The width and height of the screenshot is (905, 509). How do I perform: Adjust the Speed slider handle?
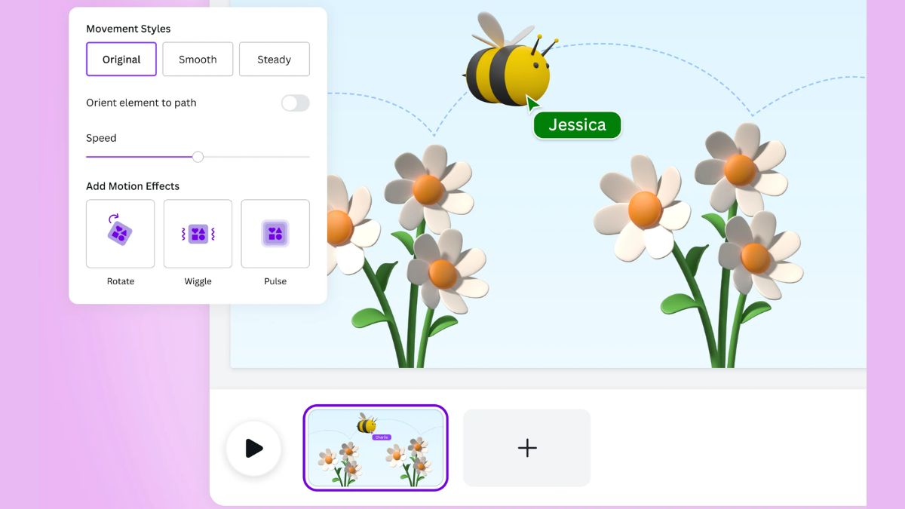198,156
